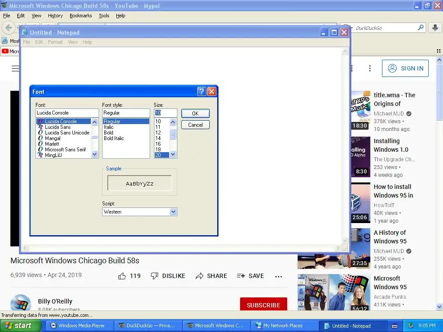The height and width of the screenshot is (332, 443).
Task: Click Cancel in the Font dialog
Action: pos(195,125)
